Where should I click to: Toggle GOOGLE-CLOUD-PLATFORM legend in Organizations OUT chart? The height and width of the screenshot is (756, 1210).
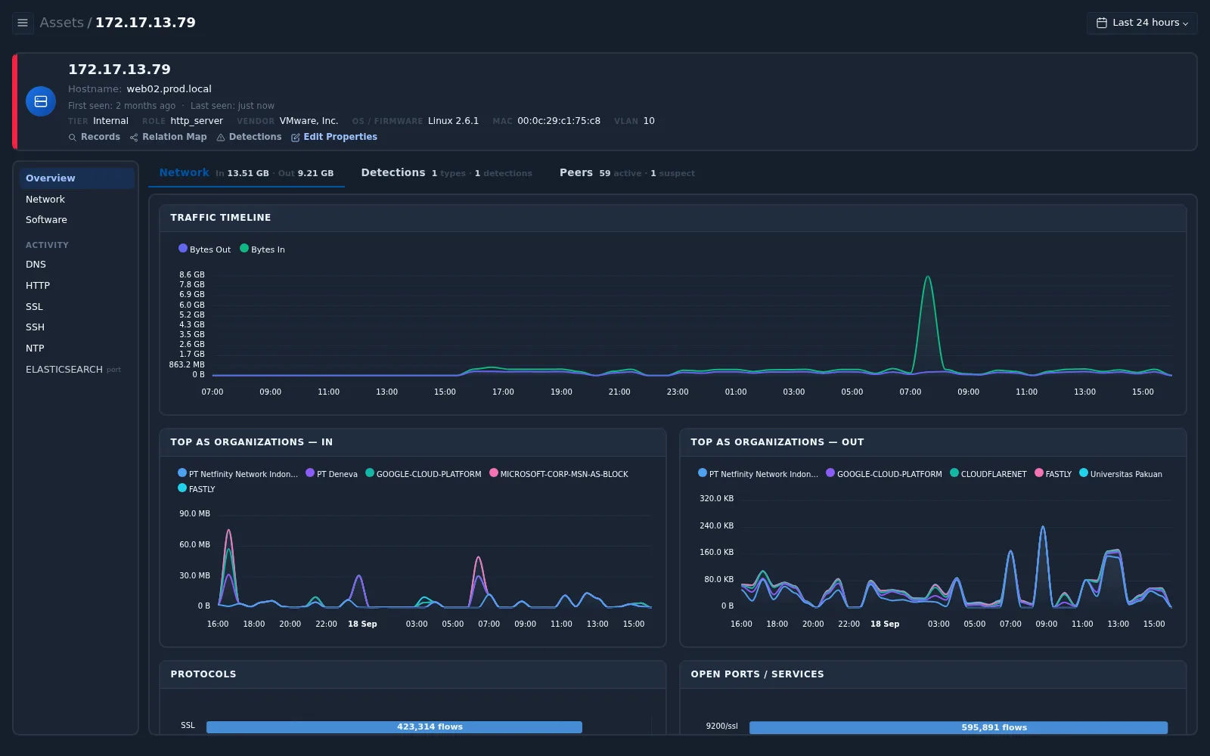(x=884, y=474)
